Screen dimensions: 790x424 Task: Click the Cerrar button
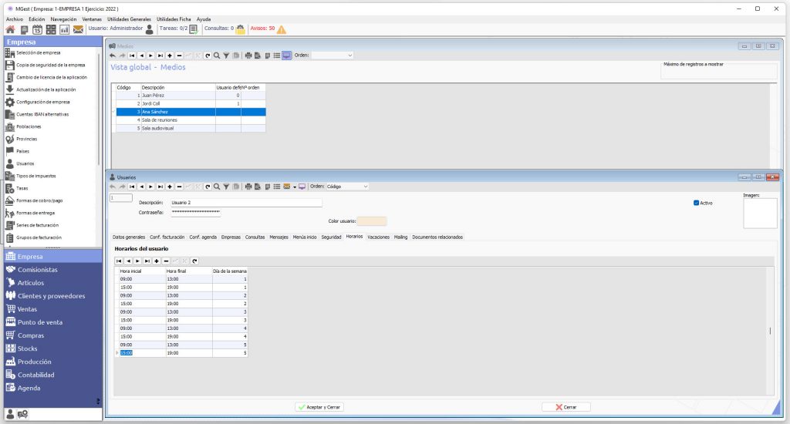click(x=565, y=407)
